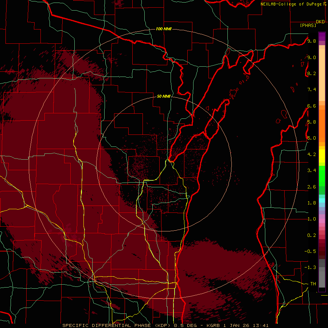The width and height of the screenshot is (328, 328).
Task: Click the 9.8 value on the color scale
Action: coord(312,41)
